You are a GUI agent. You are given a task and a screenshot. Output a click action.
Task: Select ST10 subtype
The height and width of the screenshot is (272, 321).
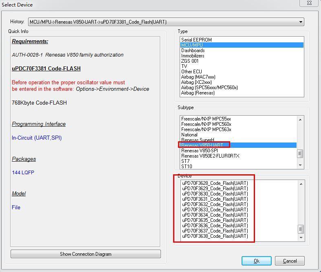[x=238, y=167]
